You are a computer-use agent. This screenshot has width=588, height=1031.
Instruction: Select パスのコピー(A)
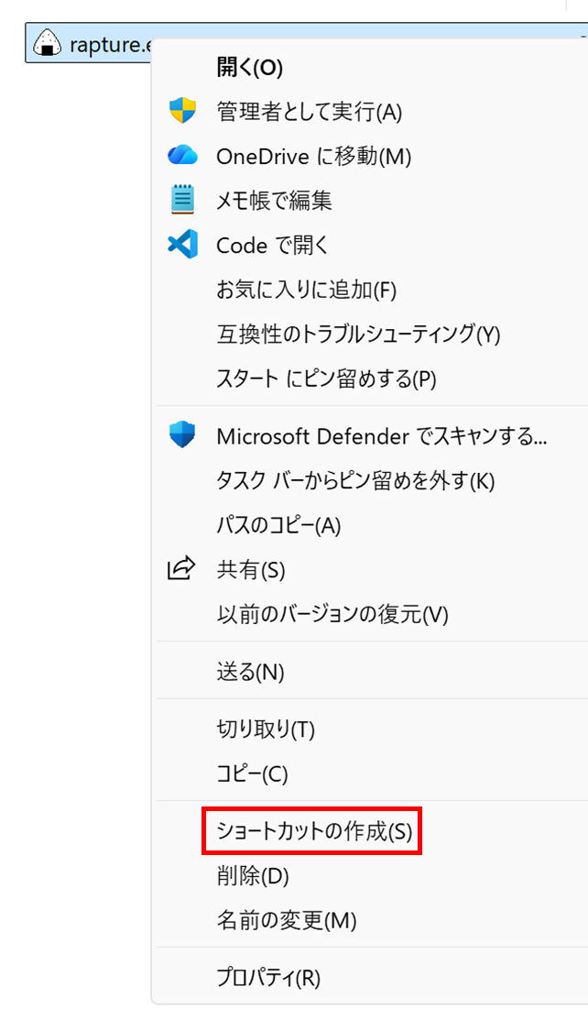tap(278, 525)
